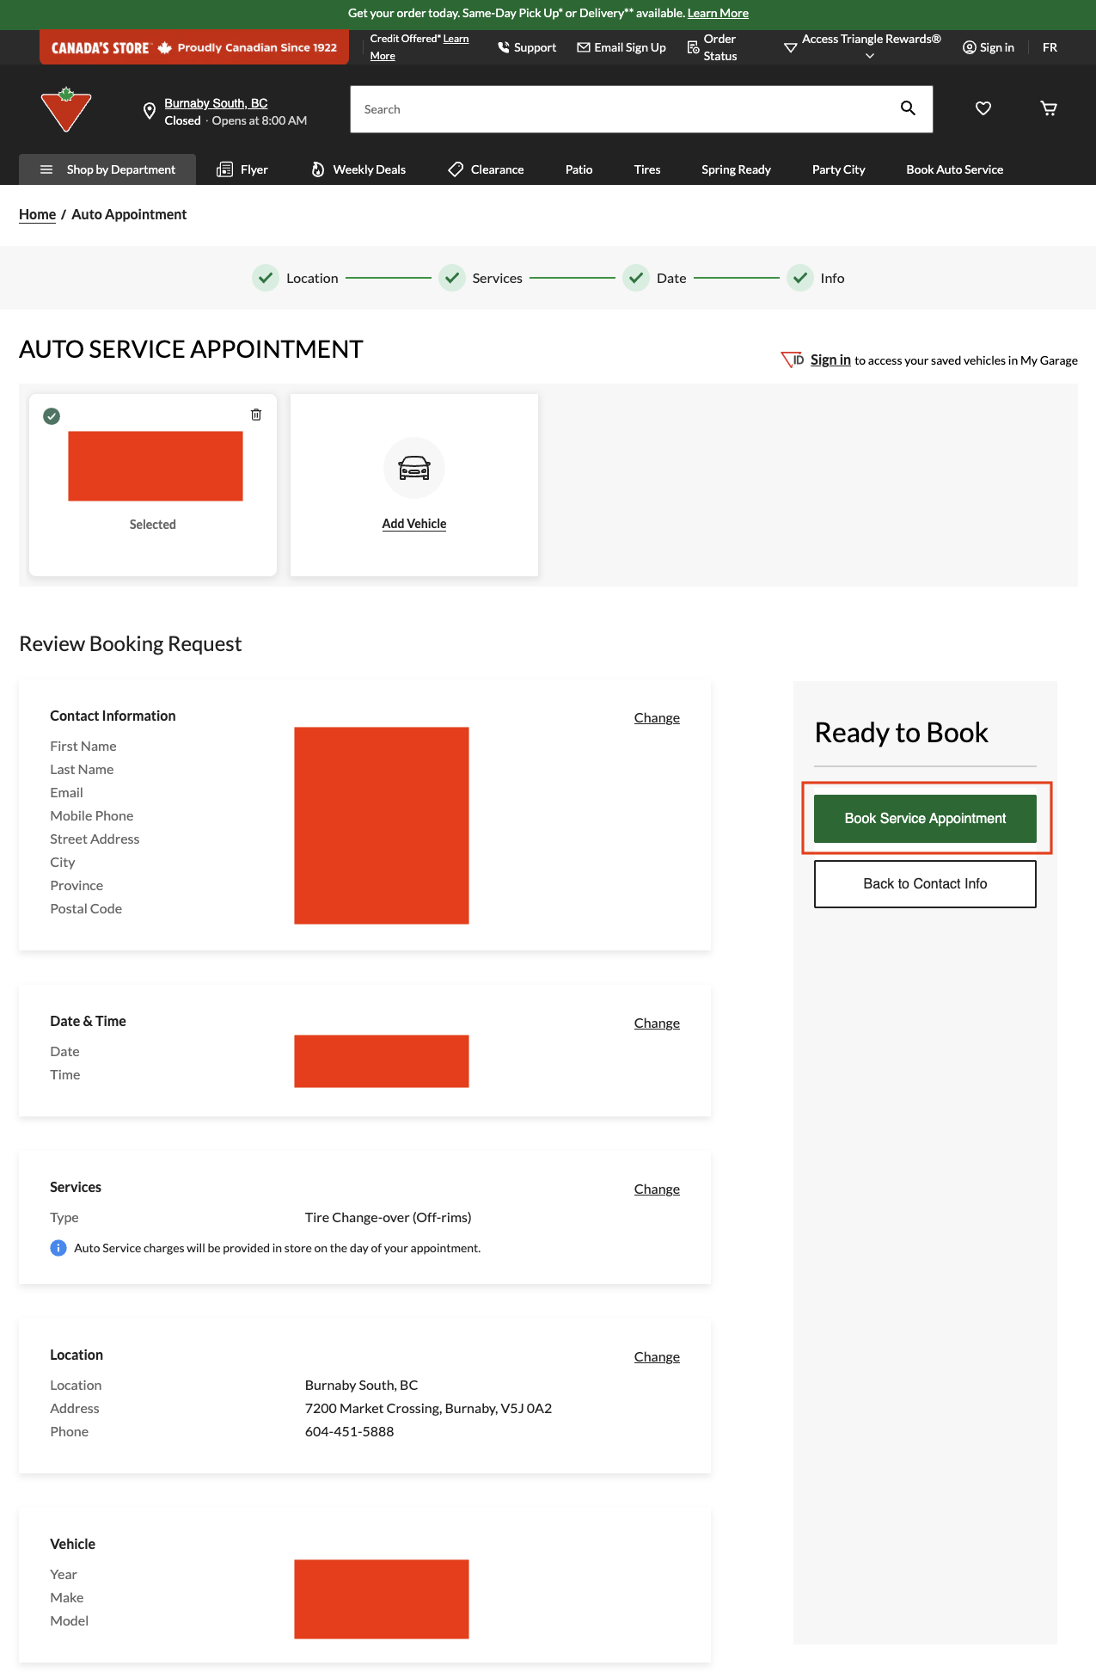The height and width of the screenshot is (1672, 1096).
Task: Open the Weekly Deals menu item
Action: pyautogui.click(x=358, y=169)
